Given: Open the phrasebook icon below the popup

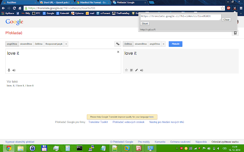Looking at the screenshot, I should (x=235, y=33).
